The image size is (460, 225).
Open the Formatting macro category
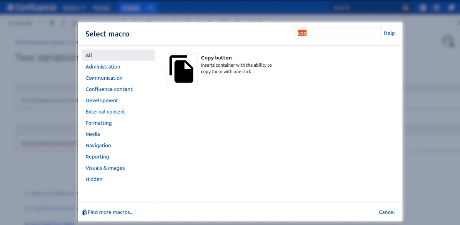99,123
